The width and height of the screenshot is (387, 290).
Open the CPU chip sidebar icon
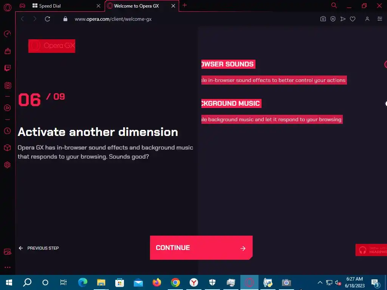pos(8,85)
